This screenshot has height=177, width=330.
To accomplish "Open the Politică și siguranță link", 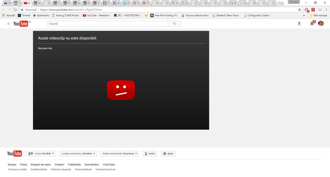I will click(x=61, y=170).
